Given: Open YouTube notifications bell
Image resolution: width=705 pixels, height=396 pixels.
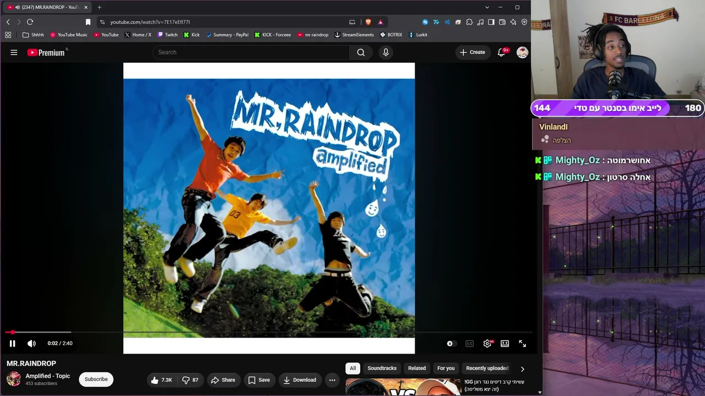Looking at the screenshot, I should click(x=501, y=52).
